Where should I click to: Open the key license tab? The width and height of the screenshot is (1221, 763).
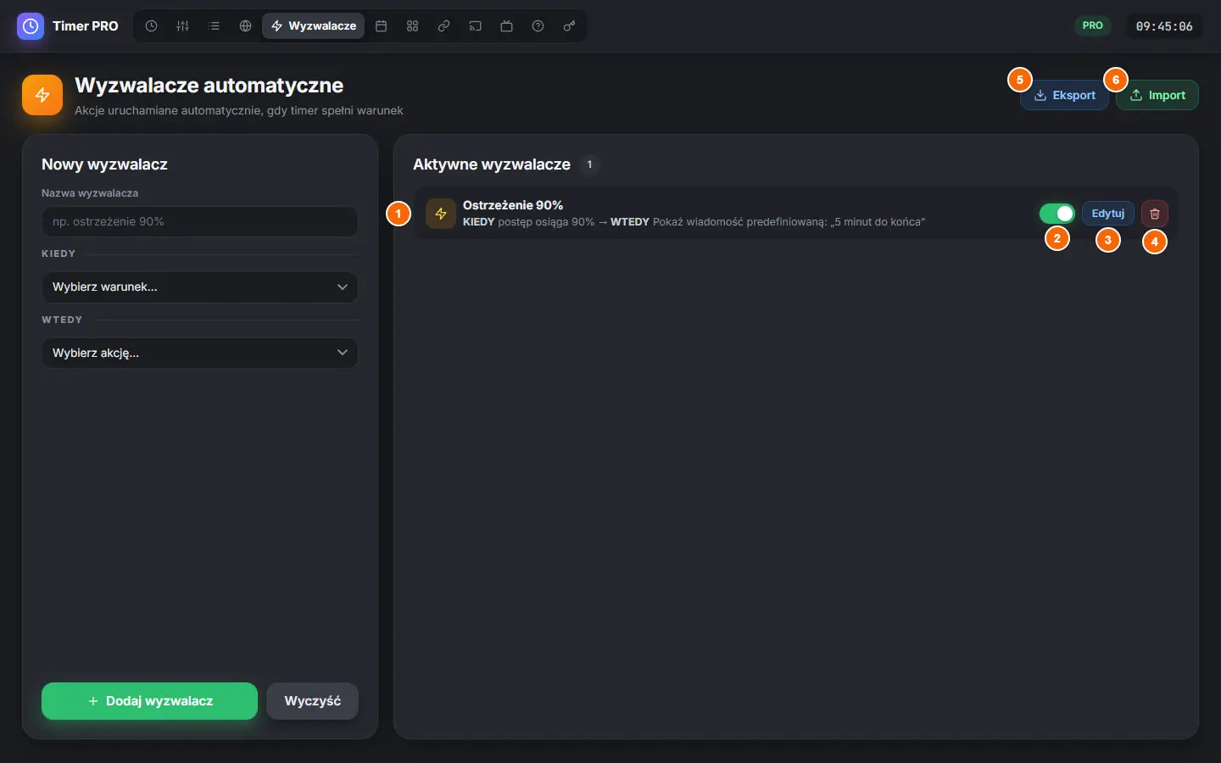[x=569, y=26]
